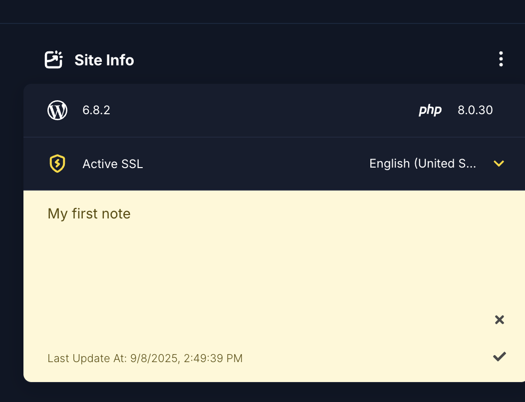Click the php logo
The width and height of the screenshot is (525, 402).
click(x=430, y=110)
